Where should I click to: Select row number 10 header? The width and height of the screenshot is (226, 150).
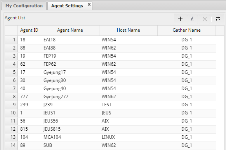(x=11, y=113)
